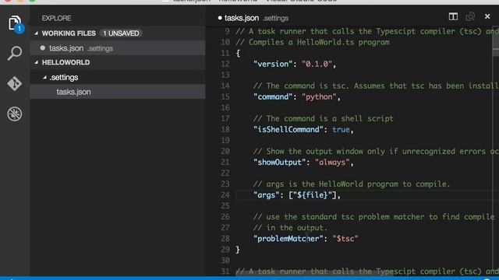499x280 pixels.
Task: Click line number 24 in the gutter
Action: (x=225, y=195)
